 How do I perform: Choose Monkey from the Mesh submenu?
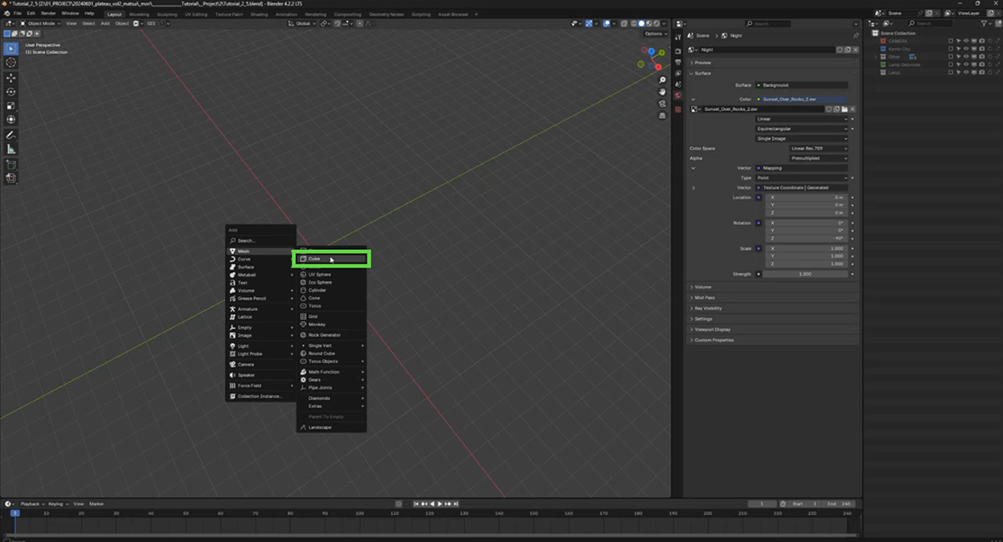click(x=331, y=325)
